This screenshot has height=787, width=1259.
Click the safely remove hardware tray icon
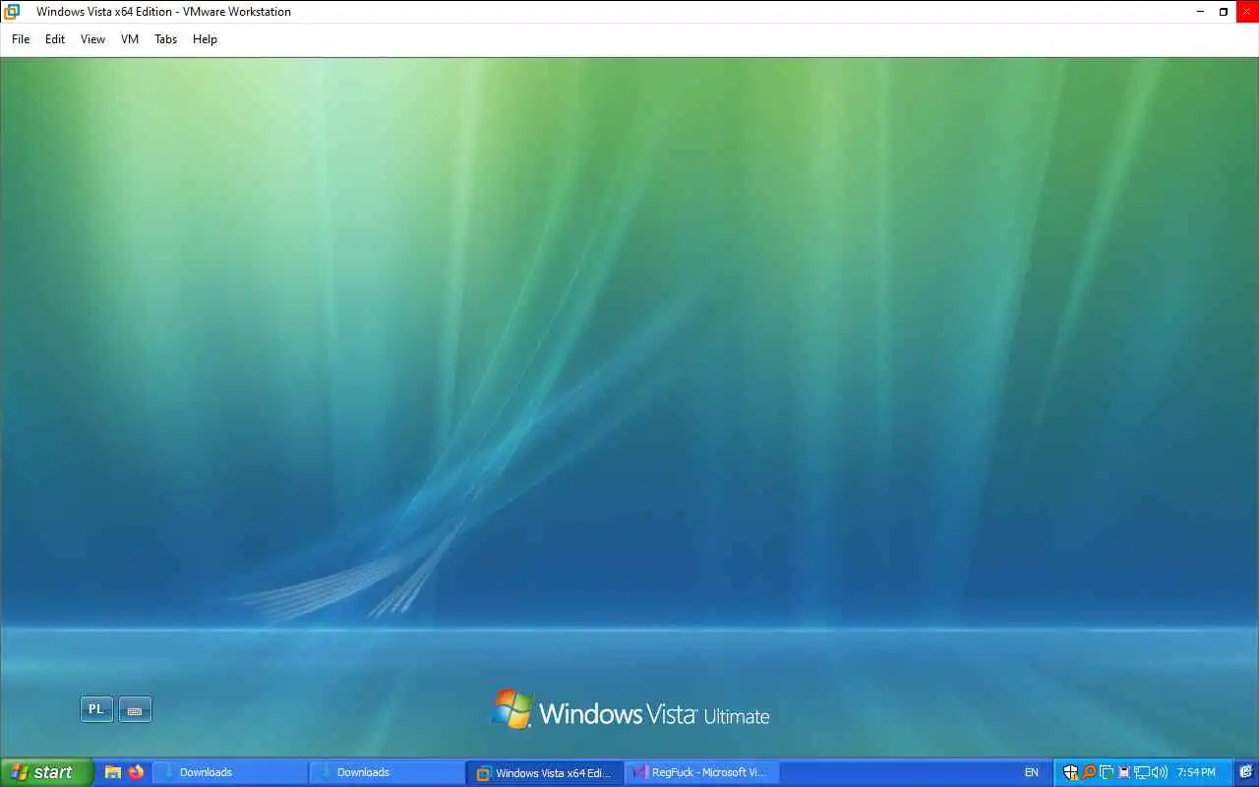click(1124, 772)
